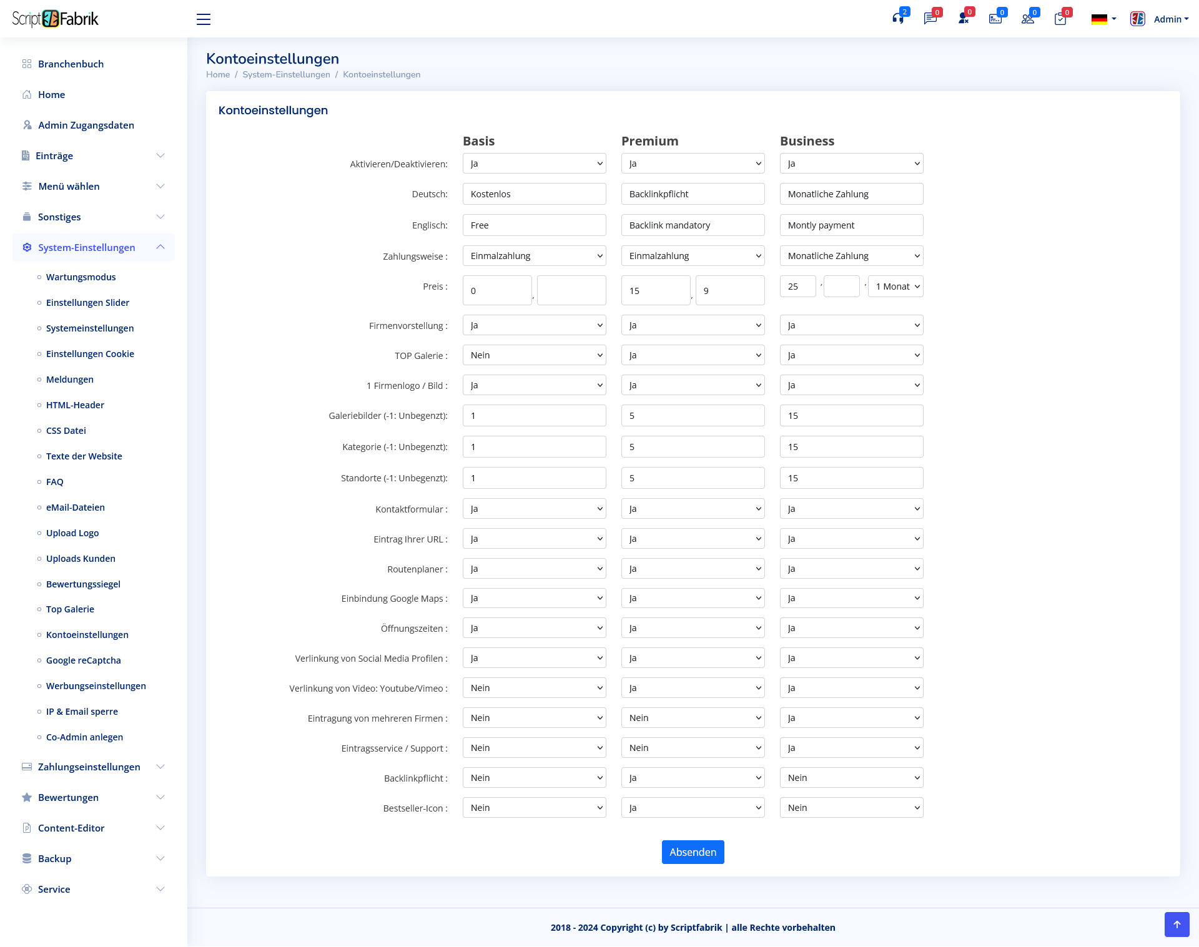Image resolution: width=1199 pixels, height=947 pixels.
Task: Open Basis Verlinkung von Video dropdown
Action: pyautogui.click(x=534, y=688)
